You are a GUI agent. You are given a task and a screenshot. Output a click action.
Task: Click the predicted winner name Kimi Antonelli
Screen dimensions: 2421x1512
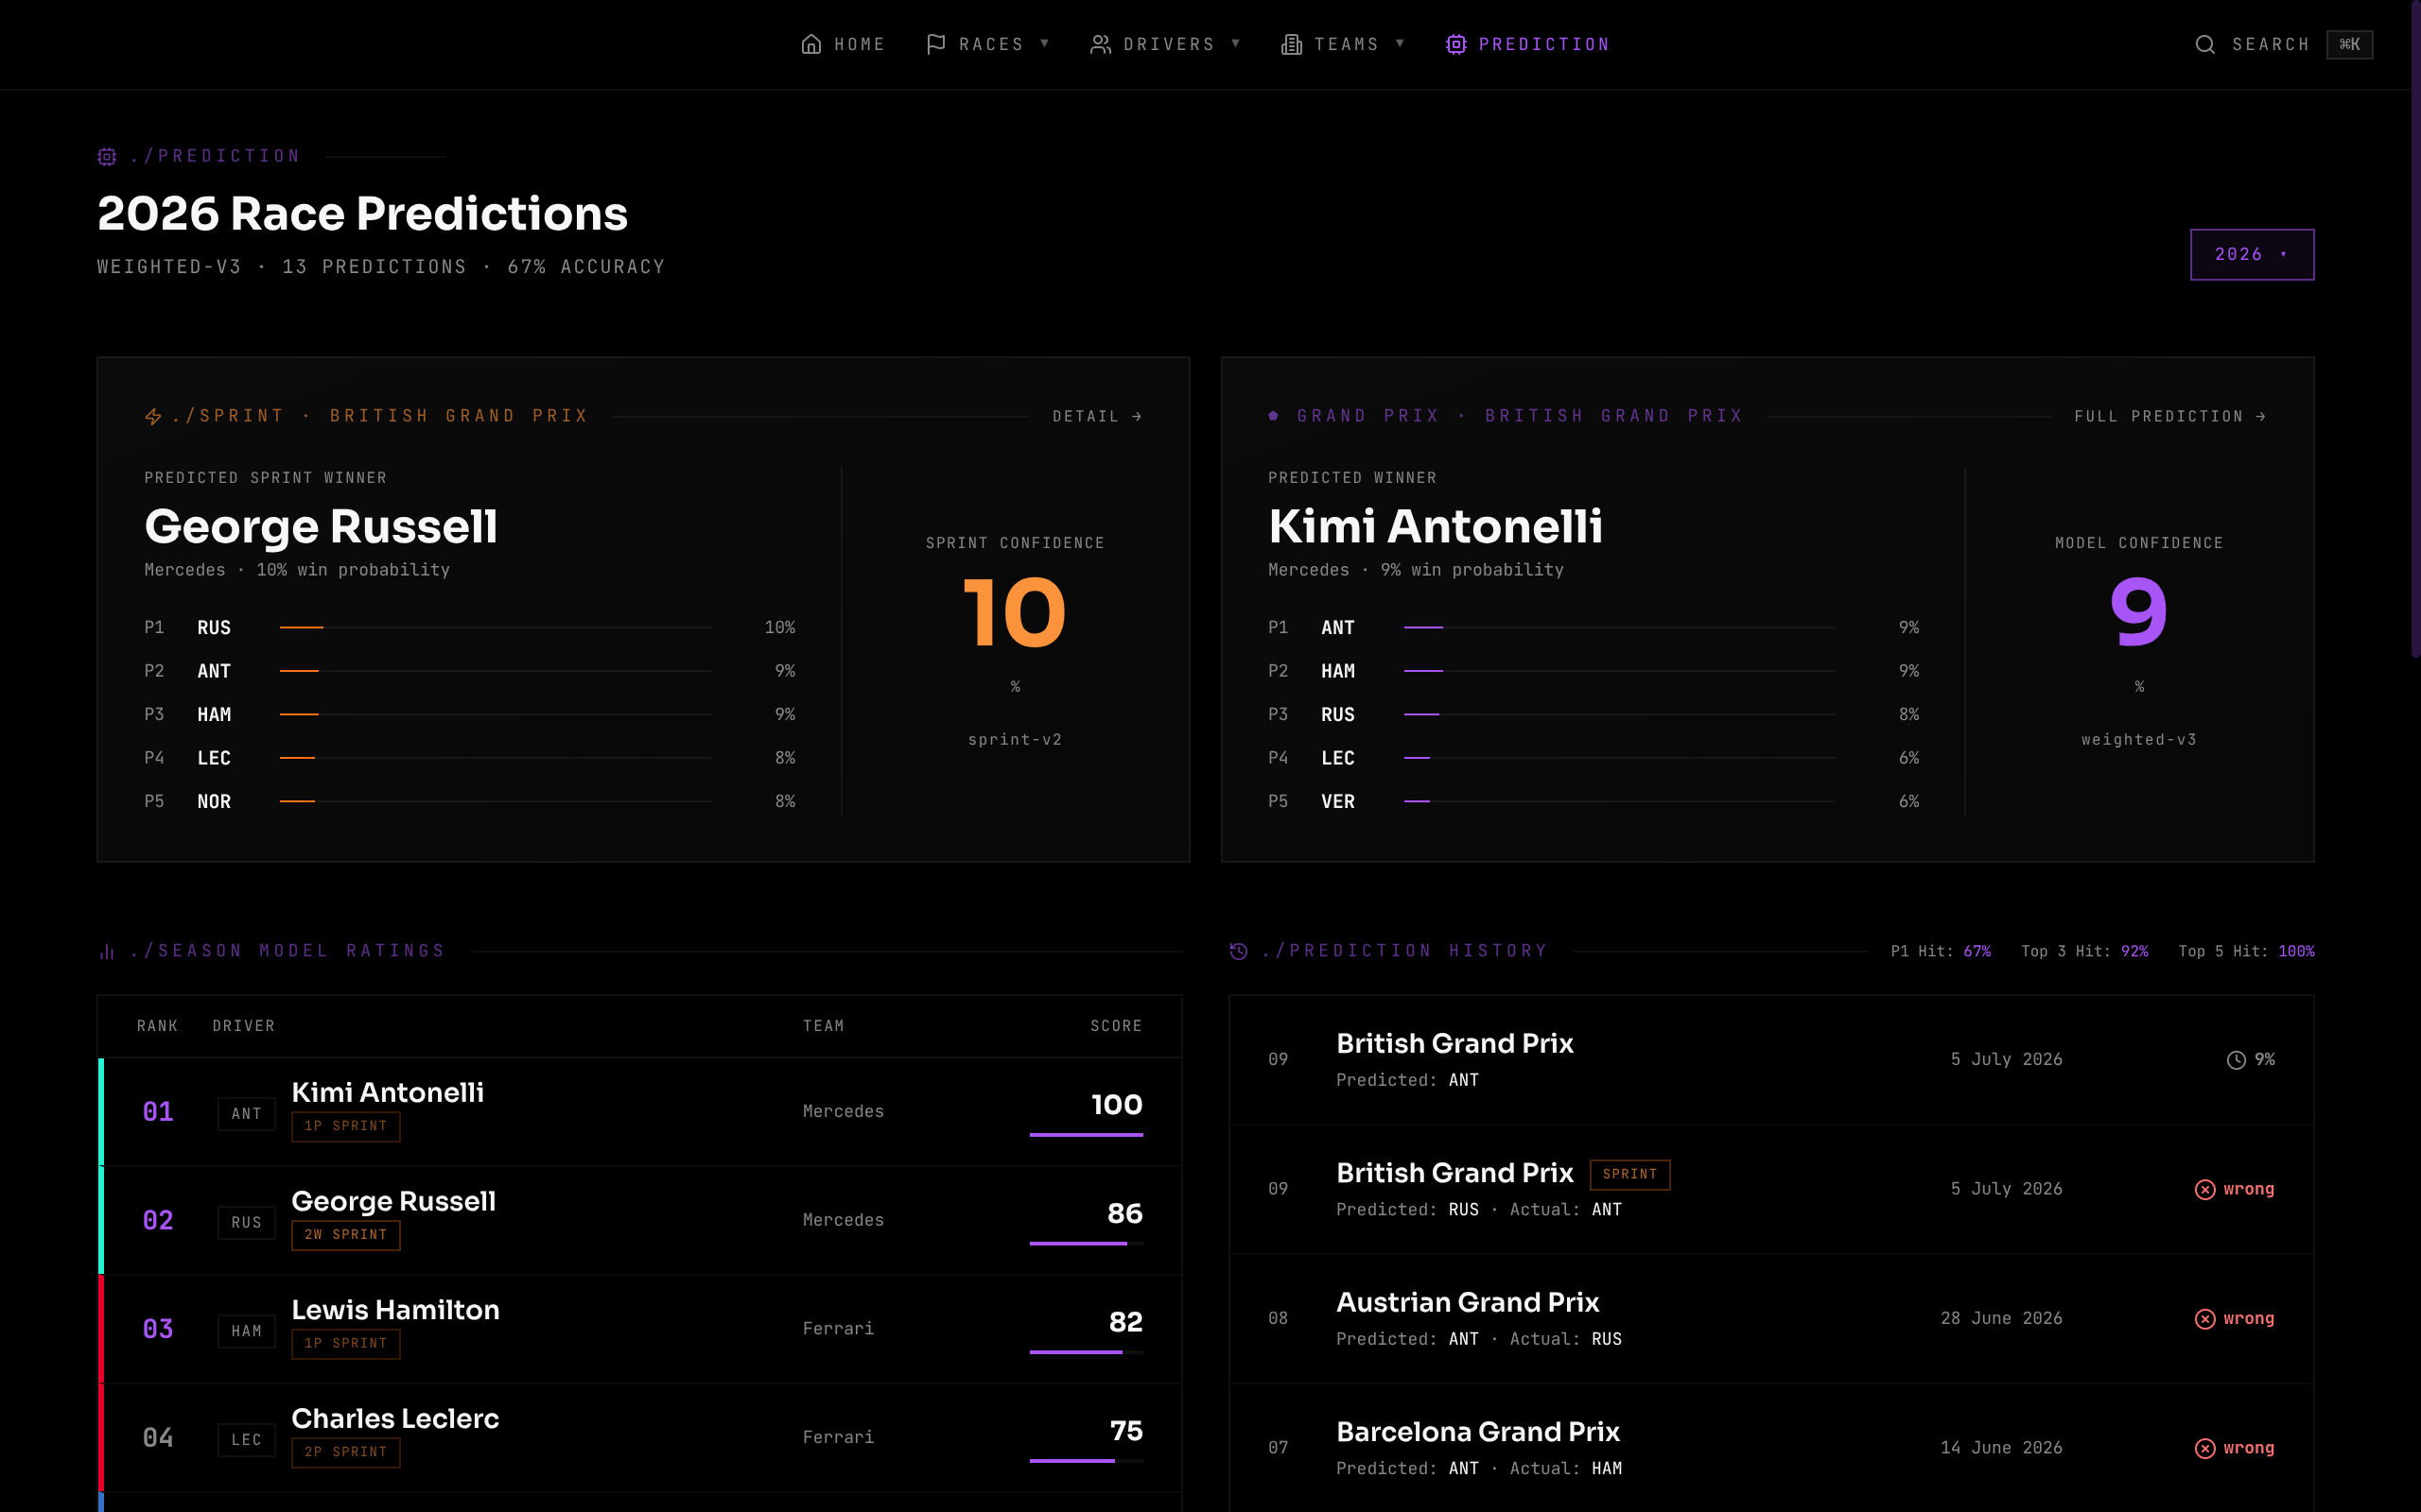pos(1436,526)
